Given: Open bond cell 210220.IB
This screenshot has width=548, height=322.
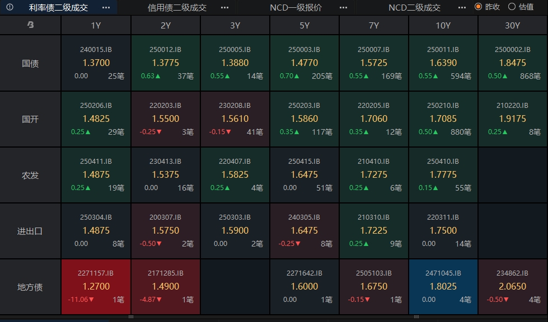Looking at the screenshot, I should point(512,119).
